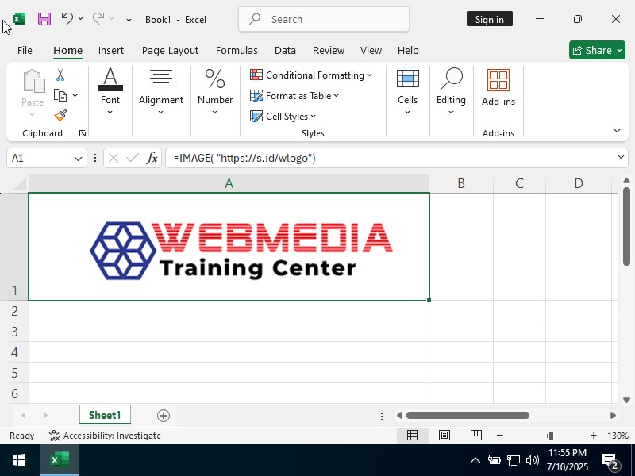Viewport: 635px width, 476px height.
Task: Click the Format Painter brush icon
Action: point(60,116)
